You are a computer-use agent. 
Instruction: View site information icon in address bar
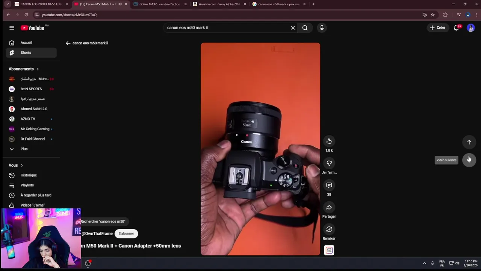[x=36, y=15]
